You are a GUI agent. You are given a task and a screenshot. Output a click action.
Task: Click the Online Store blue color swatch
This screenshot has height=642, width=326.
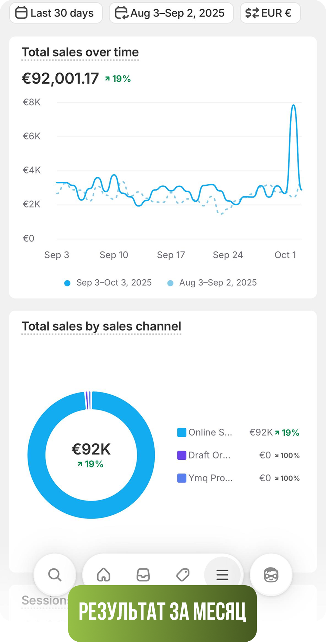tap(182, 432)
